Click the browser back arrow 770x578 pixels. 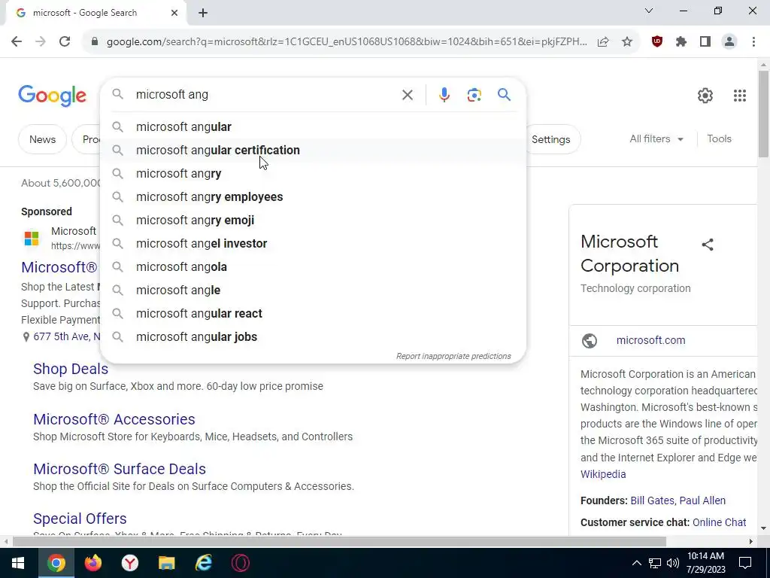click(x=17, y=41)
